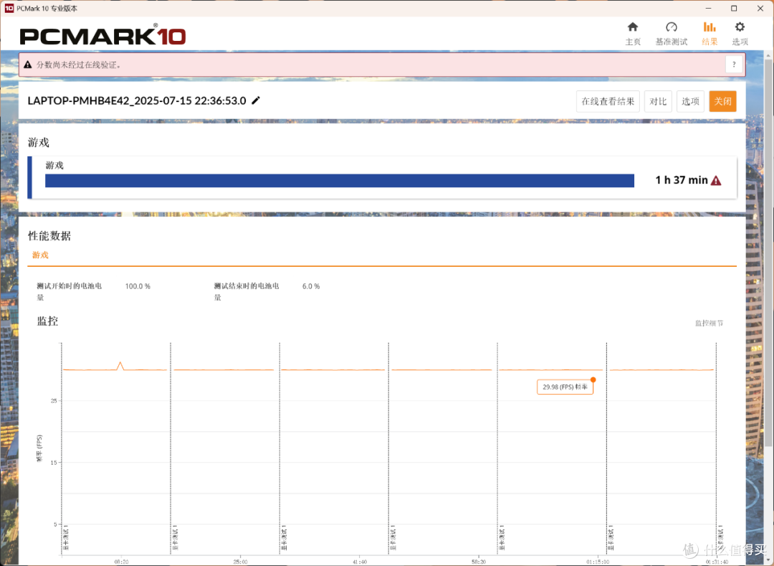Screen dimensions: 774x566
Task: Open the 监控细节 monitoring details link
Action: coord(709,323)
